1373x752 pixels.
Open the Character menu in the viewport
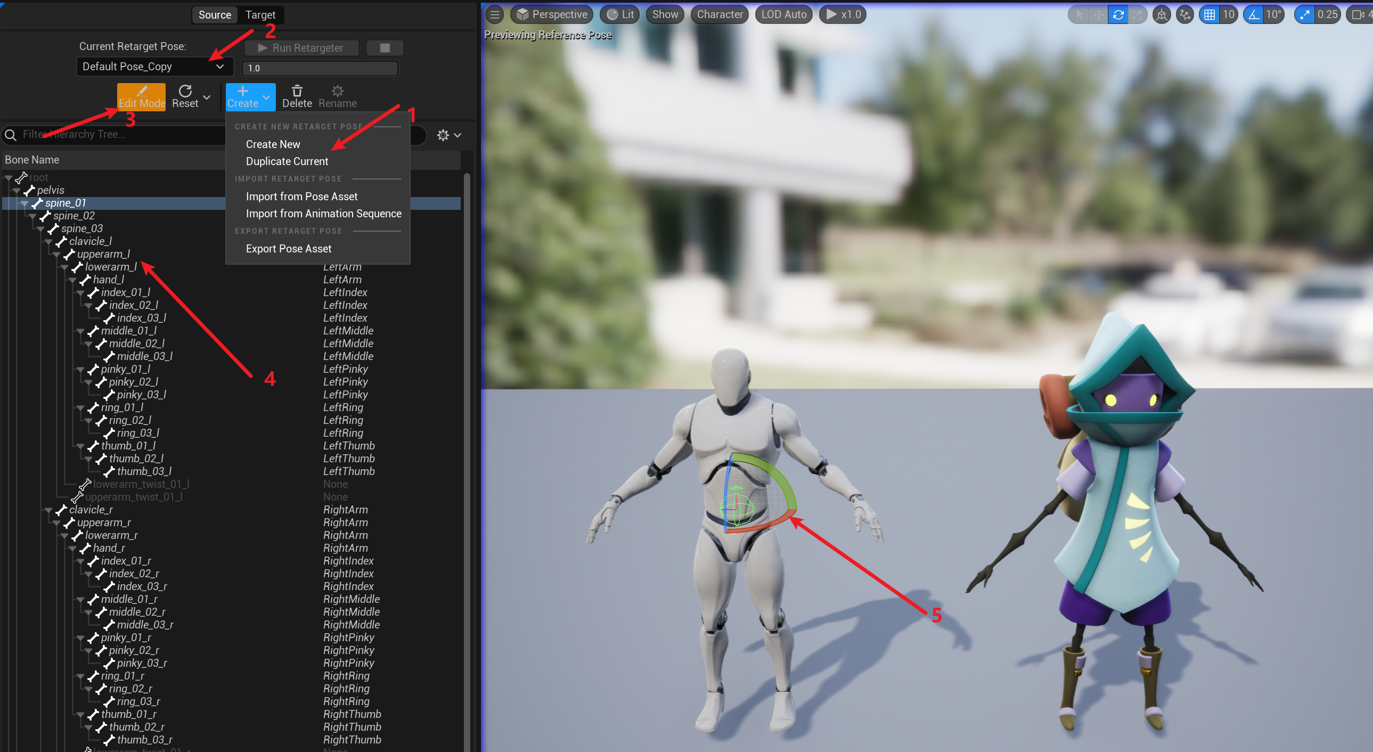click(720, 15)
